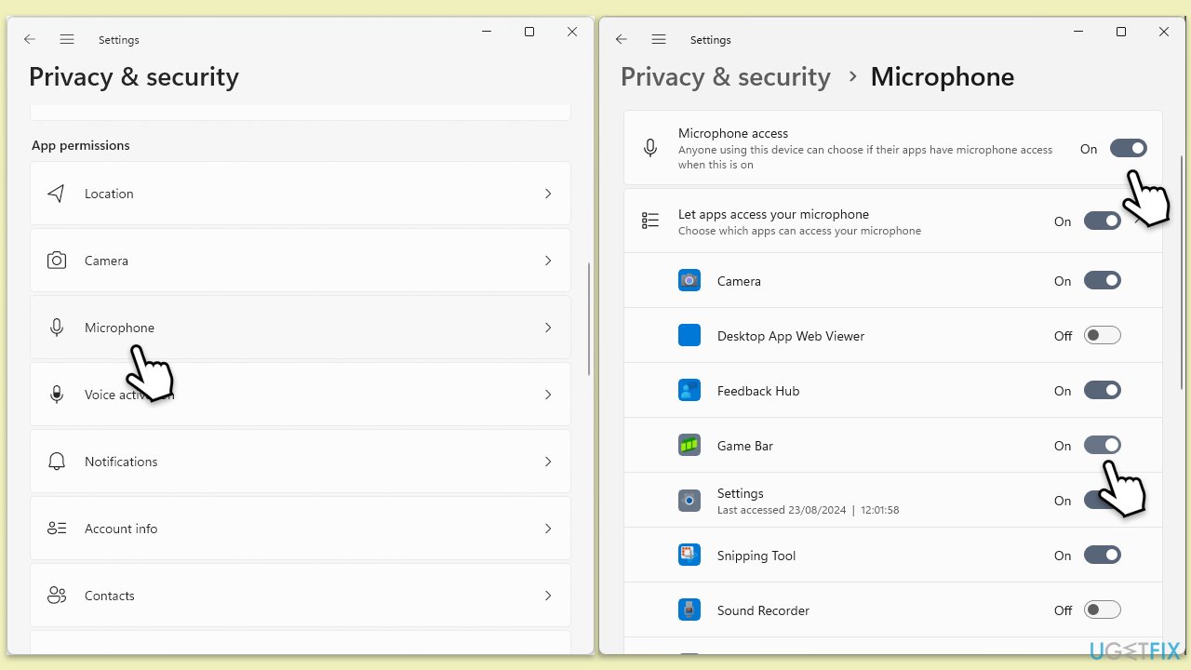Click the Desktop App Web Viewer blue icon
The width and height of the screenshot is (1191, 670).
[689, 336]
